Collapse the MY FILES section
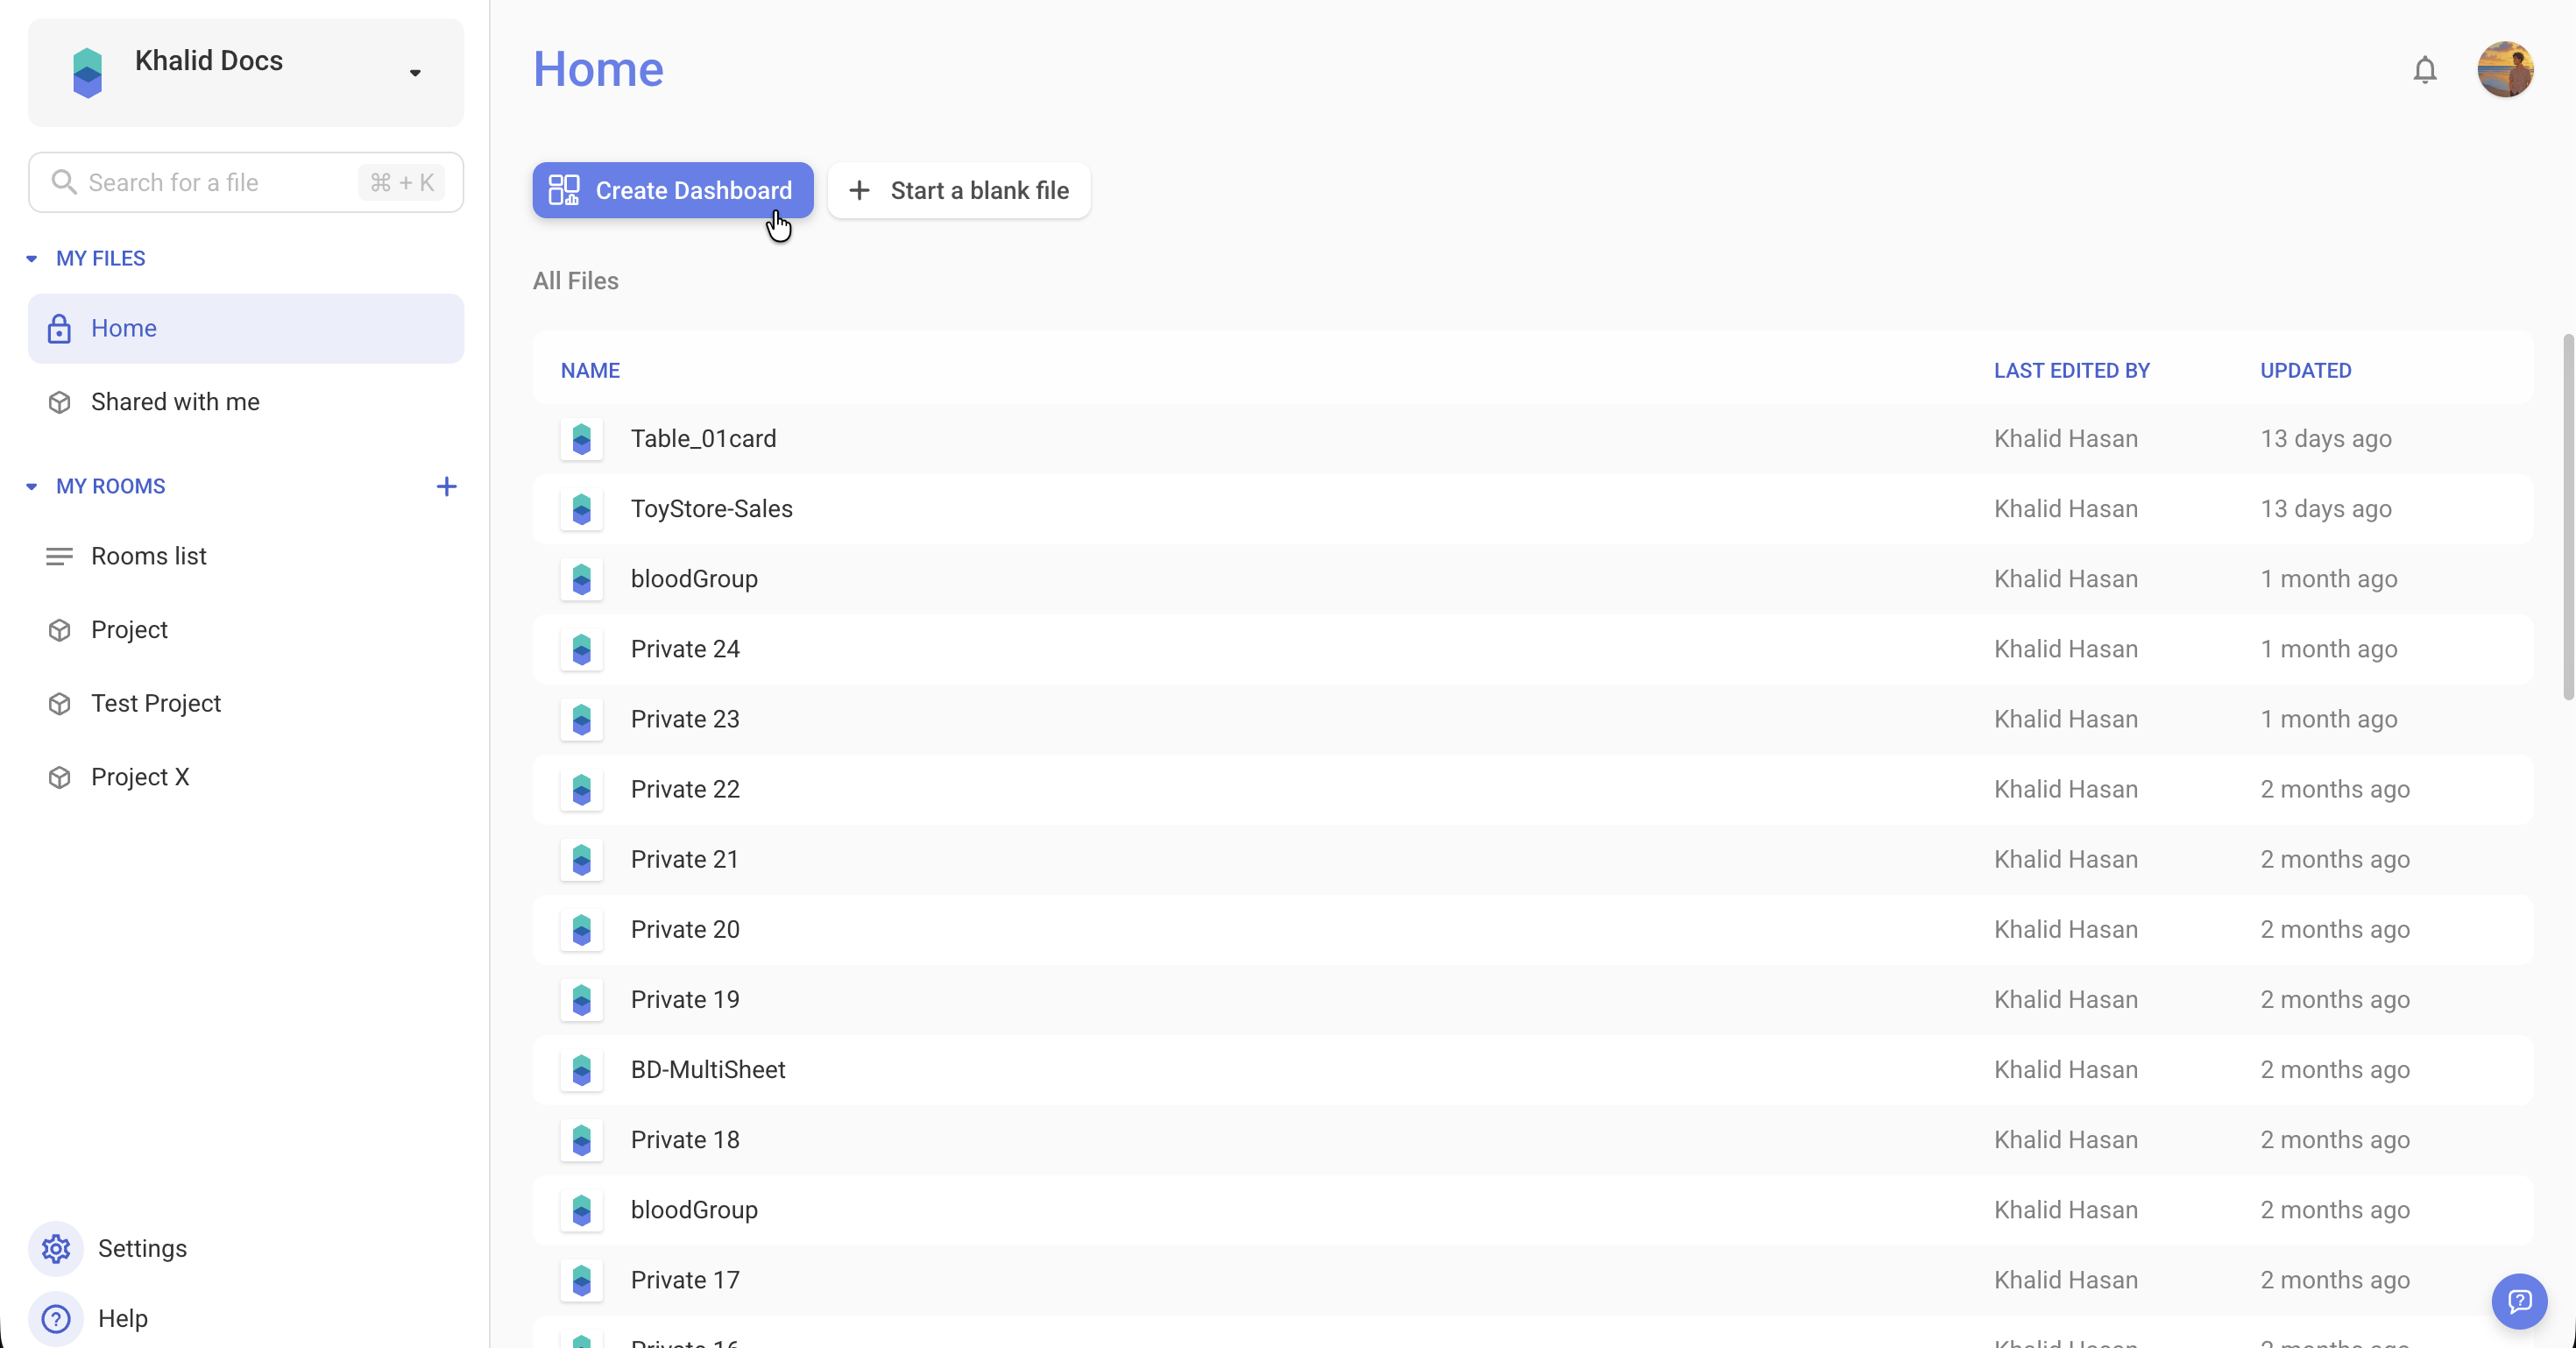 click(x=31, y=258)
